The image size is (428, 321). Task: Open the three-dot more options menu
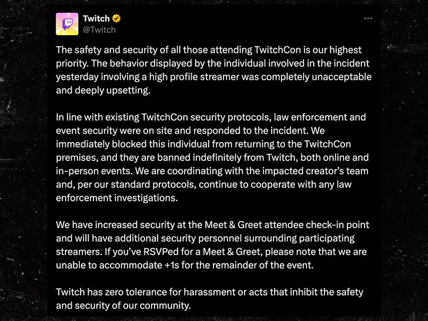pyautogui.click(x=368, y=19)
